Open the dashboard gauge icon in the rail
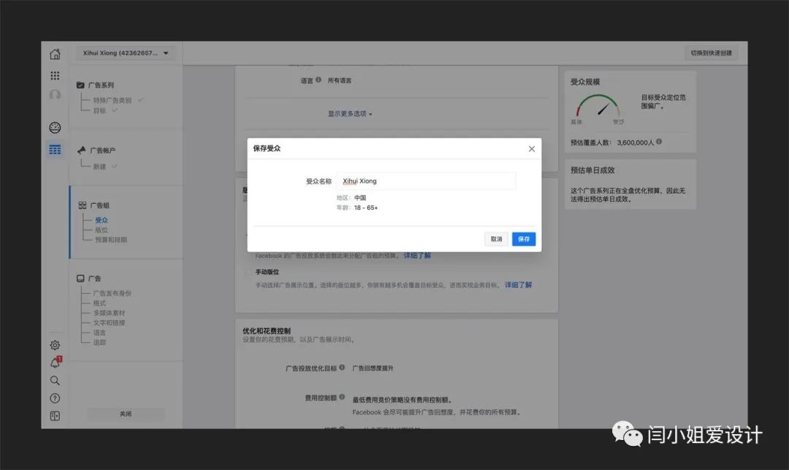Screen dimensions: 789x470 (x=55, y=127)
